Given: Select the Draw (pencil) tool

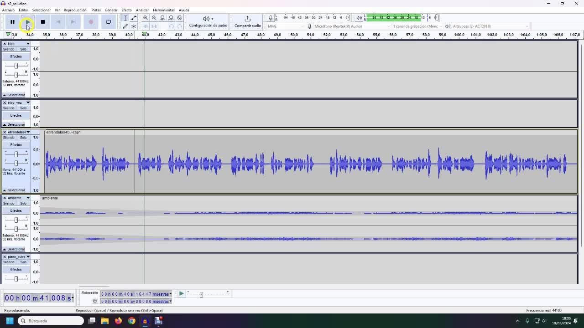Looking at the screenshot, I should tap(125, 26).
